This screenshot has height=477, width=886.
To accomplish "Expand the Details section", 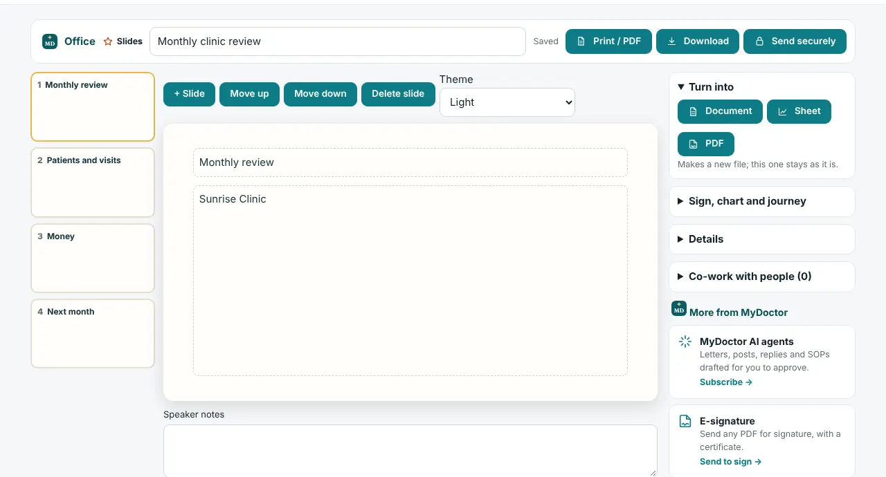I will 762,239.
